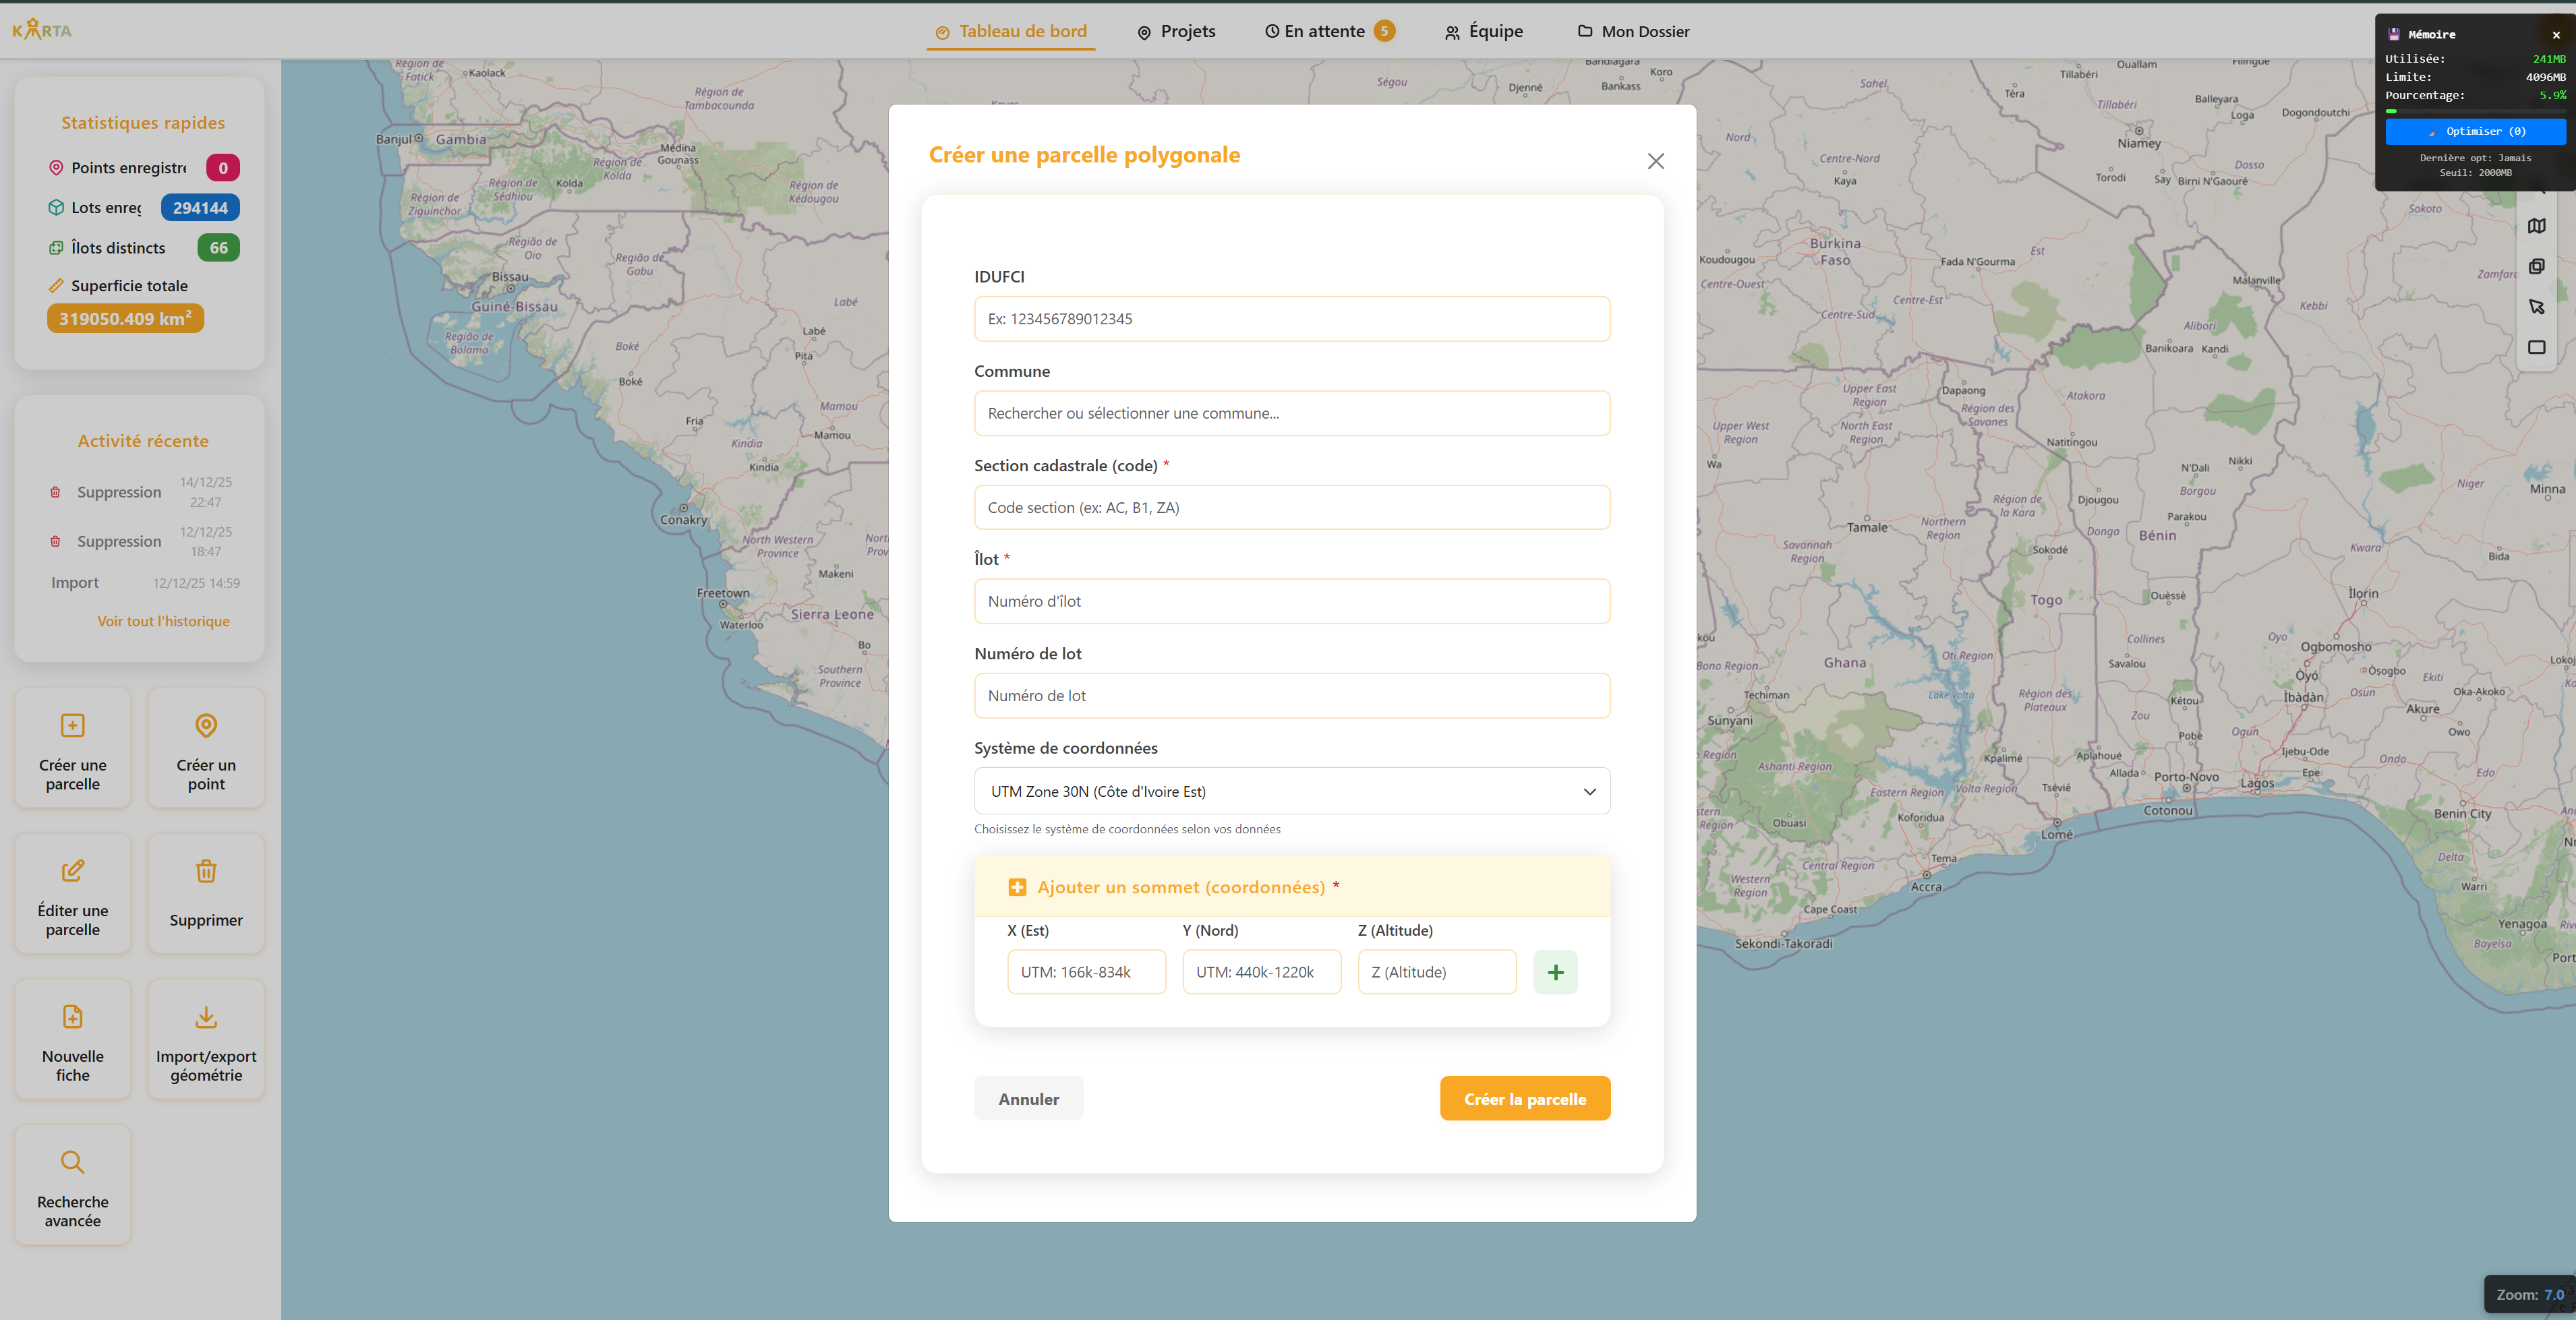Click the X (Est) coordinate field
Image resolution: width=2576 pixels, height=1320 pixels.
(1086, 972)
